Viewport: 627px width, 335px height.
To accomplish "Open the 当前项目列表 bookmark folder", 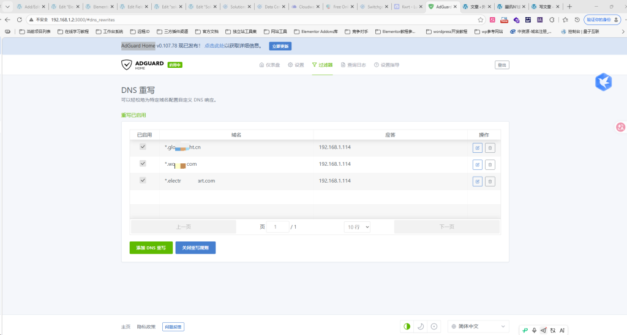I will 35,32.
